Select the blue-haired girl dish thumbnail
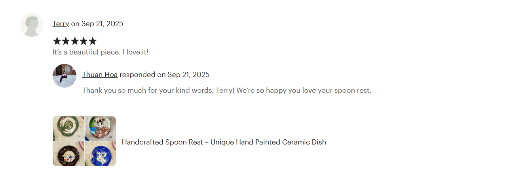 coord(100,154)
